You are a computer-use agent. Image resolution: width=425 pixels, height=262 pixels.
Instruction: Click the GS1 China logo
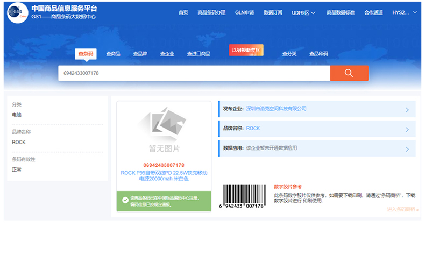coord(17,12)
